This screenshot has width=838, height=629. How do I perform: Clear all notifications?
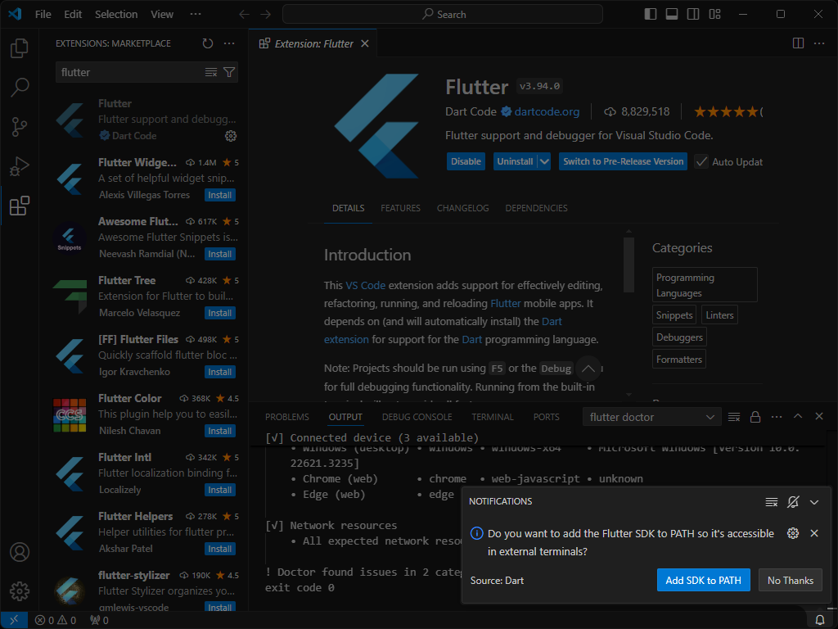(x=771, y=502)
